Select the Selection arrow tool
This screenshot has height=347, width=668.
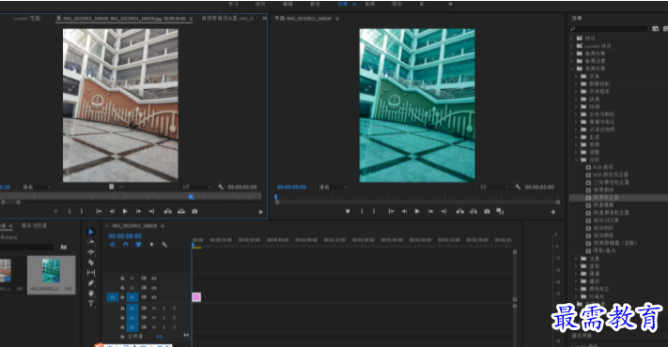tap(91, 232)
